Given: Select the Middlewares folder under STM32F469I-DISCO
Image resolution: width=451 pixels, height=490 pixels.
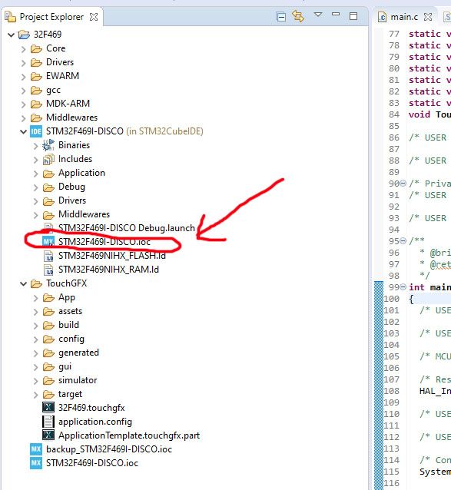Looking at the screenshot, I should 84,214.
